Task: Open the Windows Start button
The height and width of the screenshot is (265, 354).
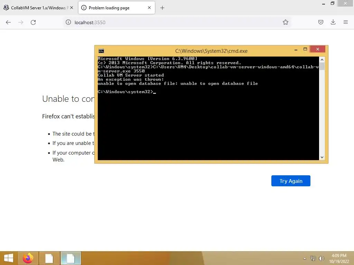Action: tap(9, 258)
